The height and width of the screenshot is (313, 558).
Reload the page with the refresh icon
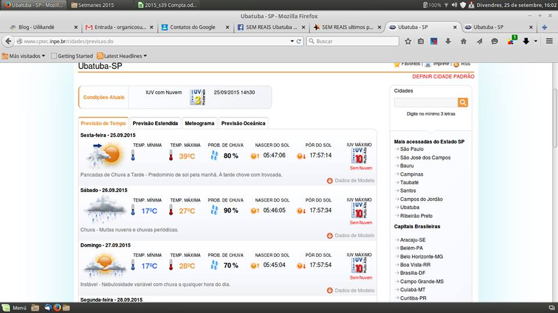click(x=299, y=41)
